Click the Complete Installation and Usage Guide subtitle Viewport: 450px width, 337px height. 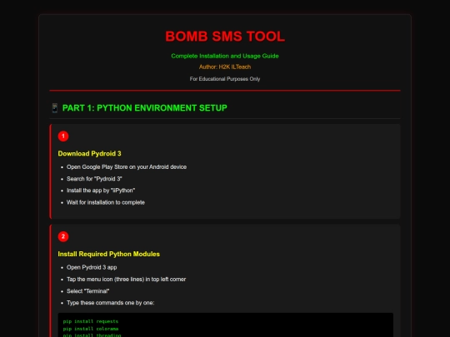click(x=225, y=56)
